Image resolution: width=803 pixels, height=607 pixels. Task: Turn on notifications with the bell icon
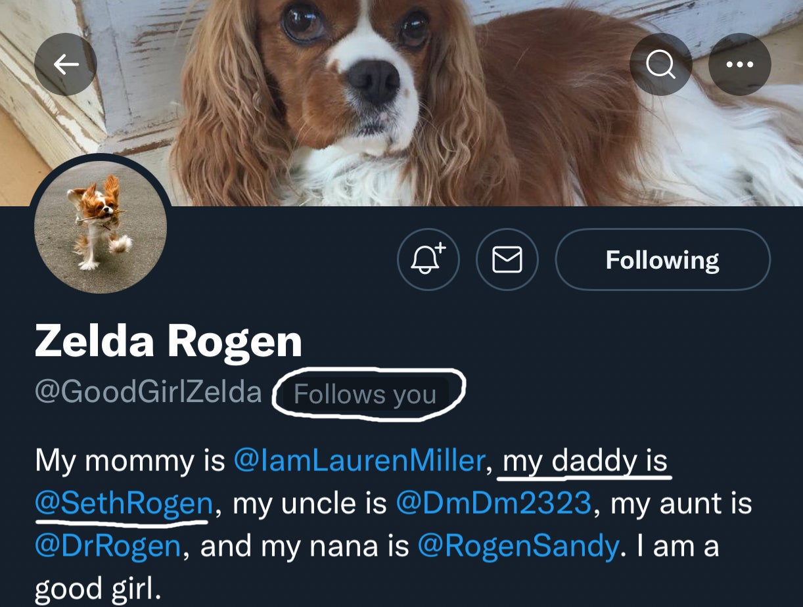pyautogui.click(x=428, y=259)
